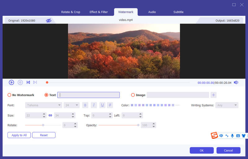Increase width size value 22
The image size is (248, 159).
point(44,114)
